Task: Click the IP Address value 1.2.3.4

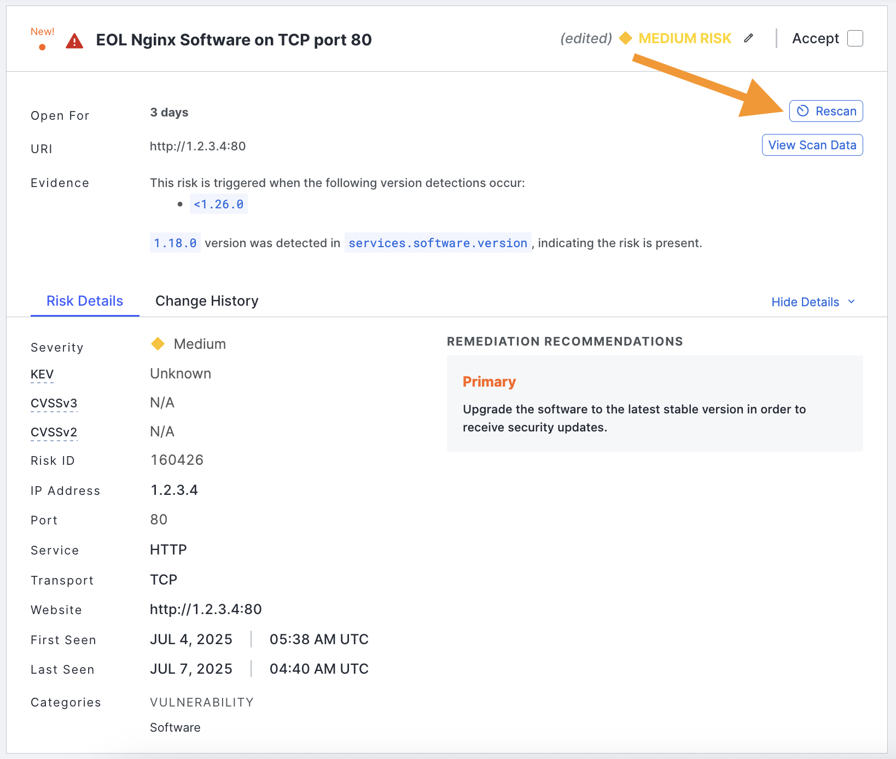Action: click(174, 490)
